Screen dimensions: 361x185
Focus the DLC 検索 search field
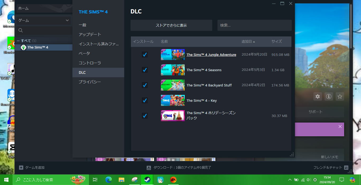click(254, 25)
